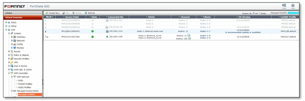
Task: Click the network icon beside 172.25.187.221
Action: pyautogui.click(x=107, y=27)
